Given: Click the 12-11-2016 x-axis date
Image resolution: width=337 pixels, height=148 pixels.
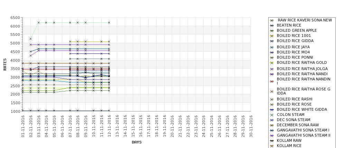Looking at the screenshot, I should click(x=110, y=126).
